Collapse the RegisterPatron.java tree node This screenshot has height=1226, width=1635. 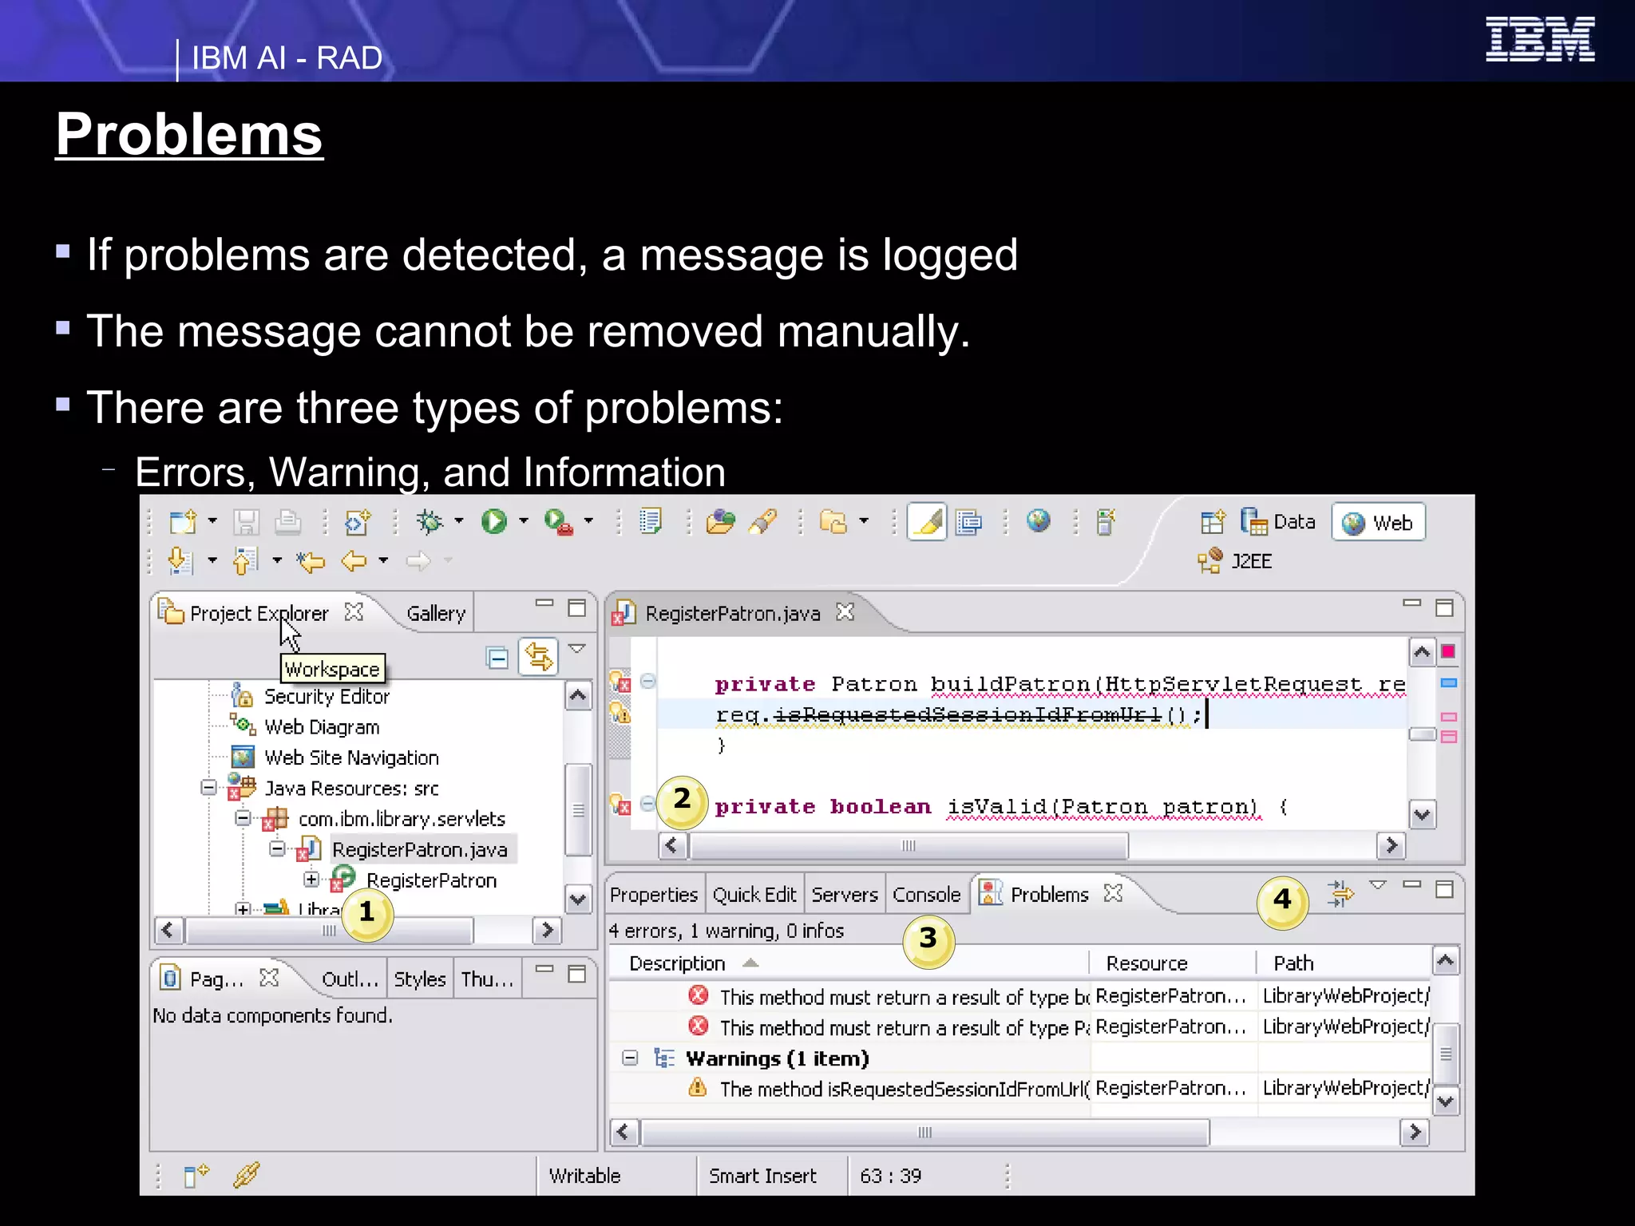point(277,848)
